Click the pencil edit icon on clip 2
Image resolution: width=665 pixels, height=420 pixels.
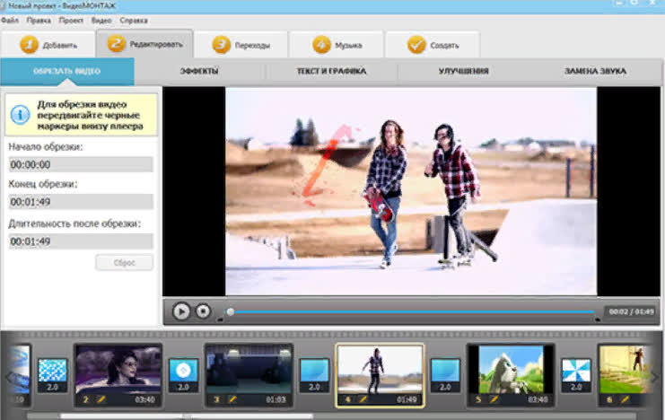click(x=101, y=399)
